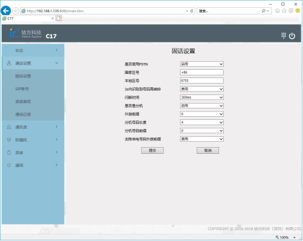Go back with the browser back arrow
This screenshot has height=241, width=303.
[x=5, y=11]
